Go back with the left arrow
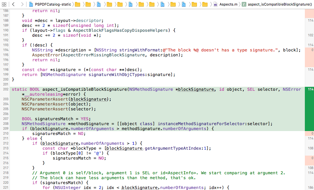The width and height of the screenshot is (314, 190). point(14,4)
